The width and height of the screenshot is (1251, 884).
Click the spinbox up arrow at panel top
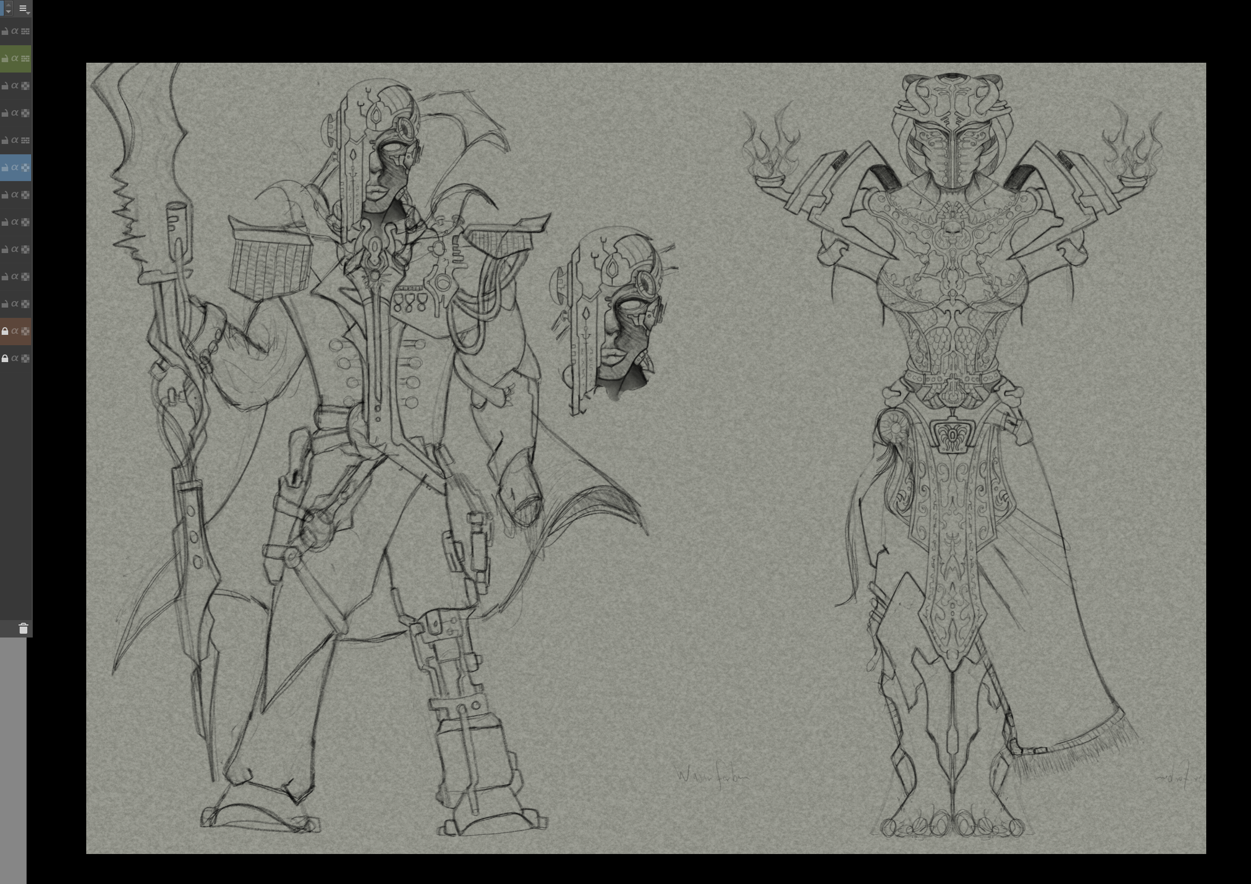coord(8,4)
